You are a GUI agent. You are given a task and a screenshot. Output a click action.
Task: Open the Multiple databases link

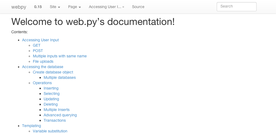pos(60,77)
